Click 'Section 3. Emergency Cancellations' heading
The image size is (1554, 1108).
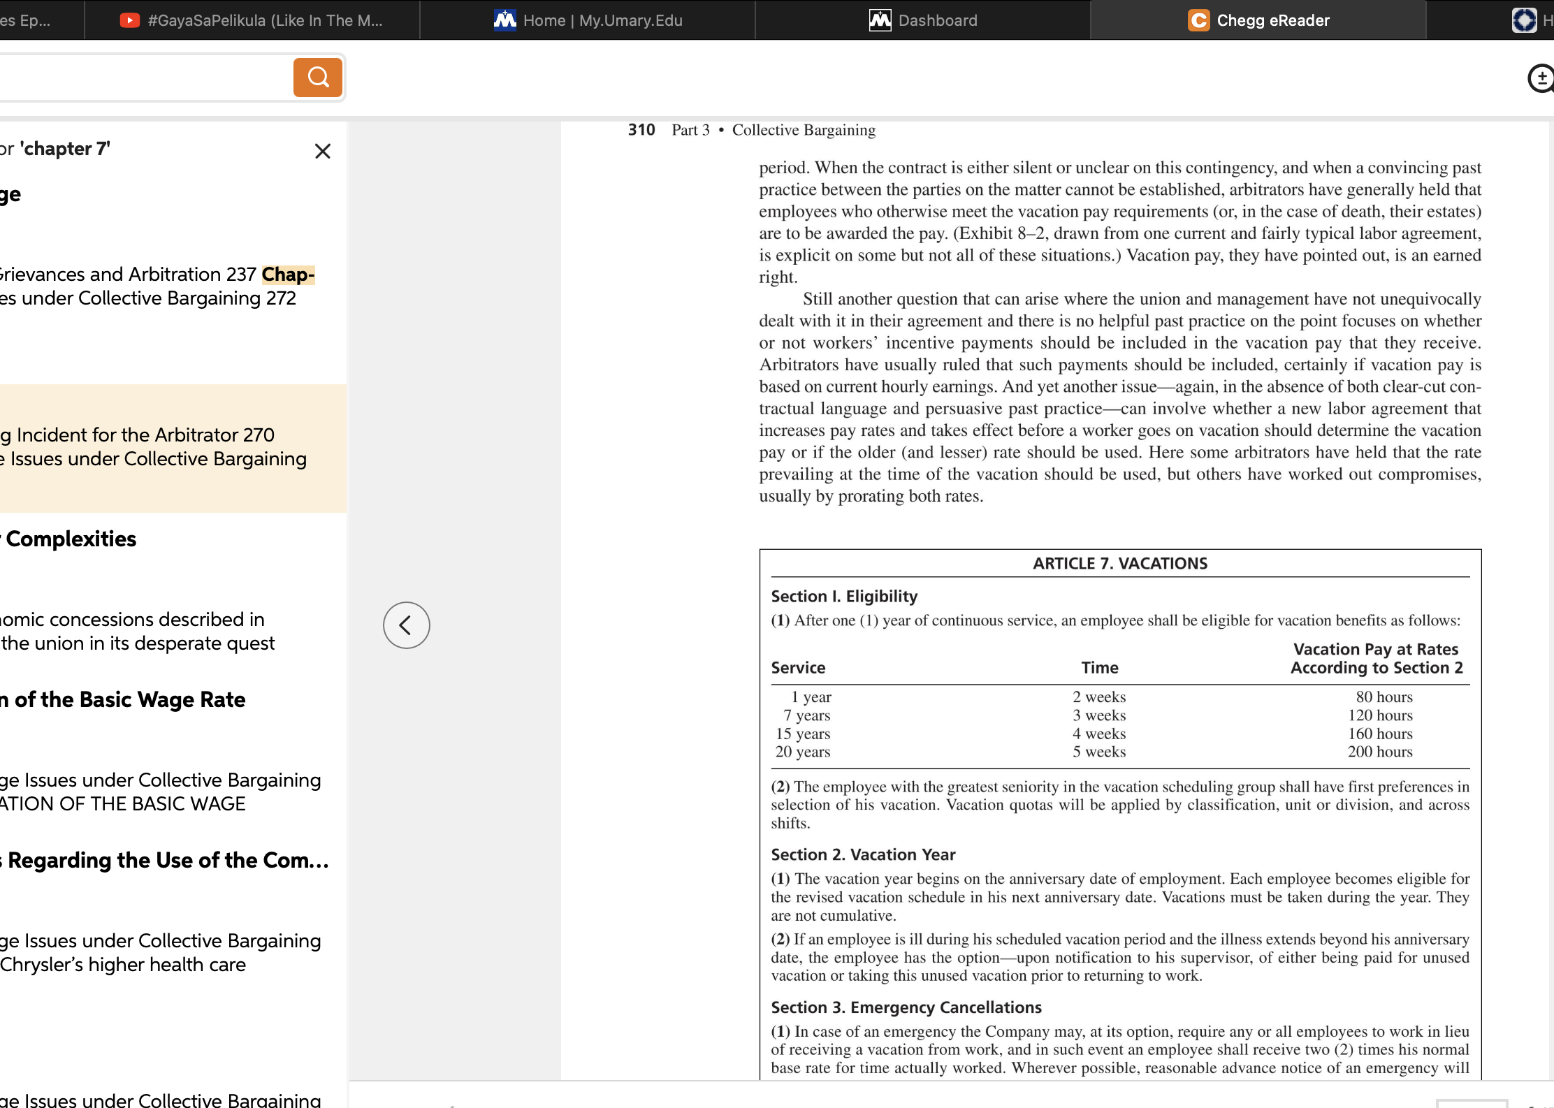coord(906,1007)
